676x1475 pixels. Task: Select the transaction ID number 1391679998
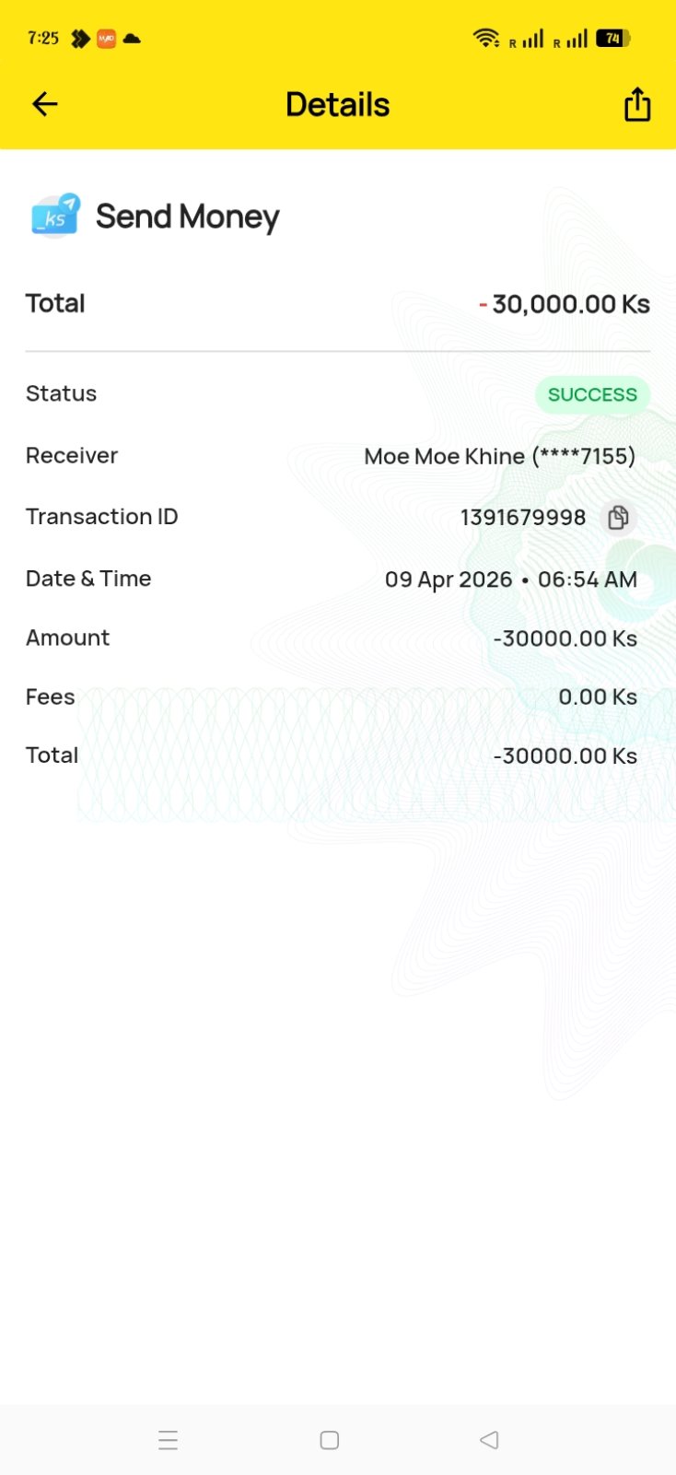tap(522, 518)
